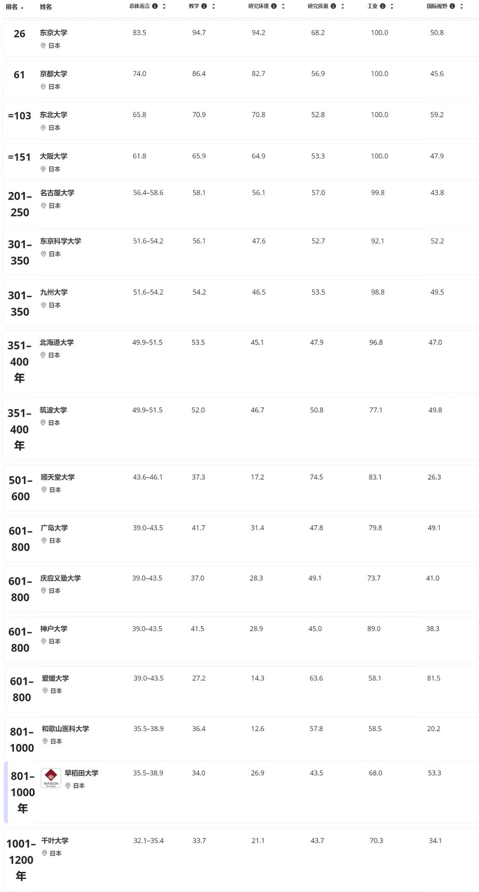The width and height of the screenshot is (479, 892).
Task: Toggle the 国际视野 column sort arrows
Action: tap(461, 6)
